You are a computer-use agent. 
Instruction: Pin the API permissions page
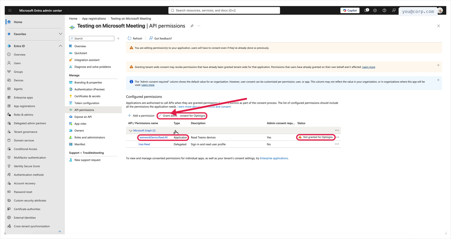[x=192, y=26]
